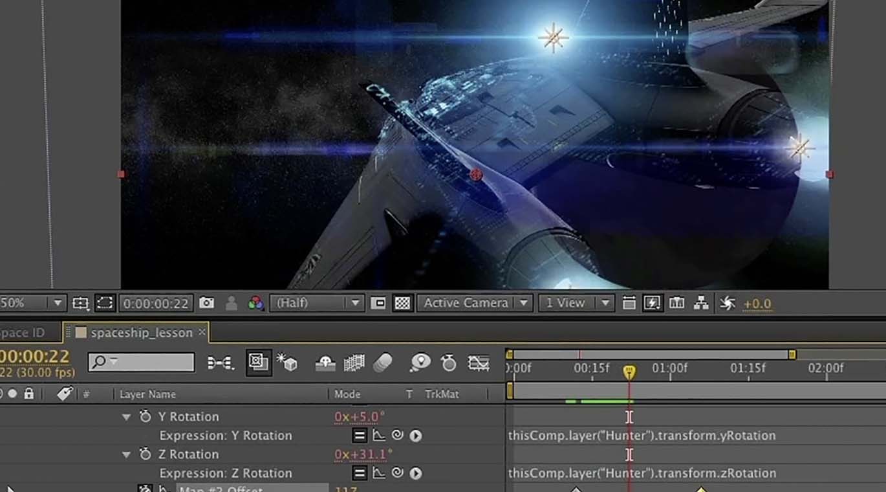
Task: Click the Z Rotation value 0x+31.1°
Action: [x=363, y=454]
